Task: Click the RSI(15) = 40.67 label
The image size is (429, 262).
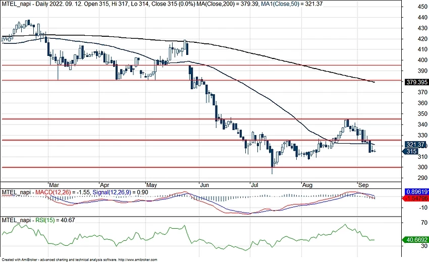Action: pyautogui.click(x=56, y=220)
